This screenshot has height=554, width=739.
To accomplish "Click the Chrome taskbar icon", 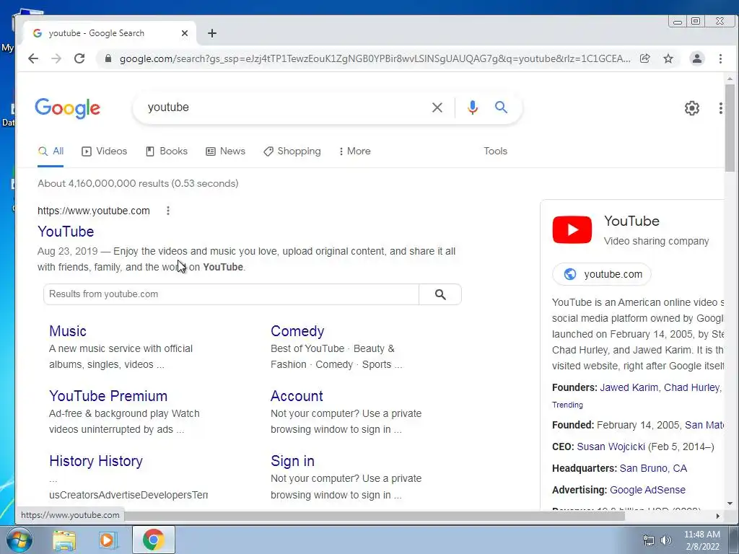I will coord(154,540).
